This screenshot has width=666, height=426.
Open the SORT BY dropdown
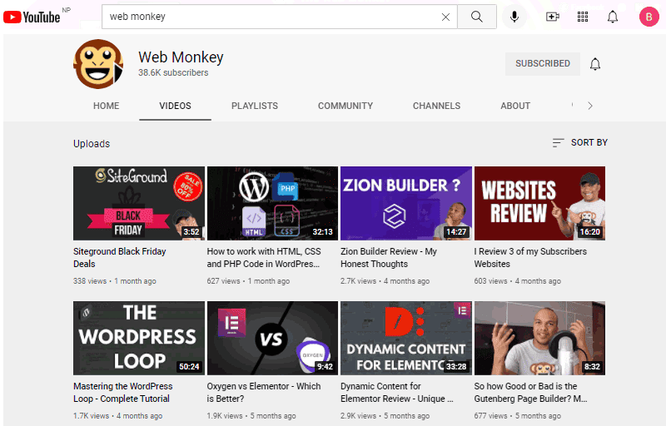tap(579, 142)
